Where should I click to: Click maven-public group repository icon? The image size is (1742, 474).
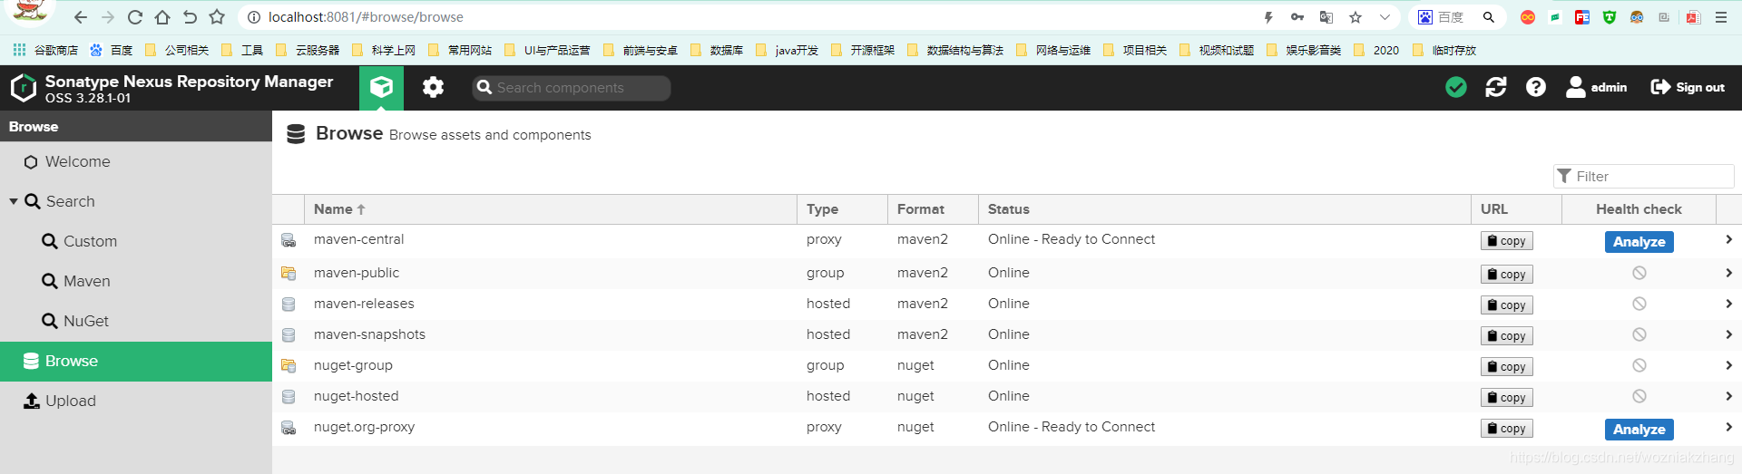(289, 273)
